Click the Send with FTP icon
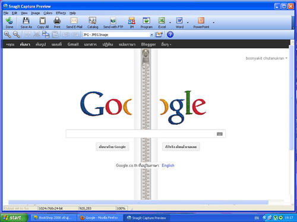Image resolution: width=297 pixels, height=222 pixels. [113, 21]
